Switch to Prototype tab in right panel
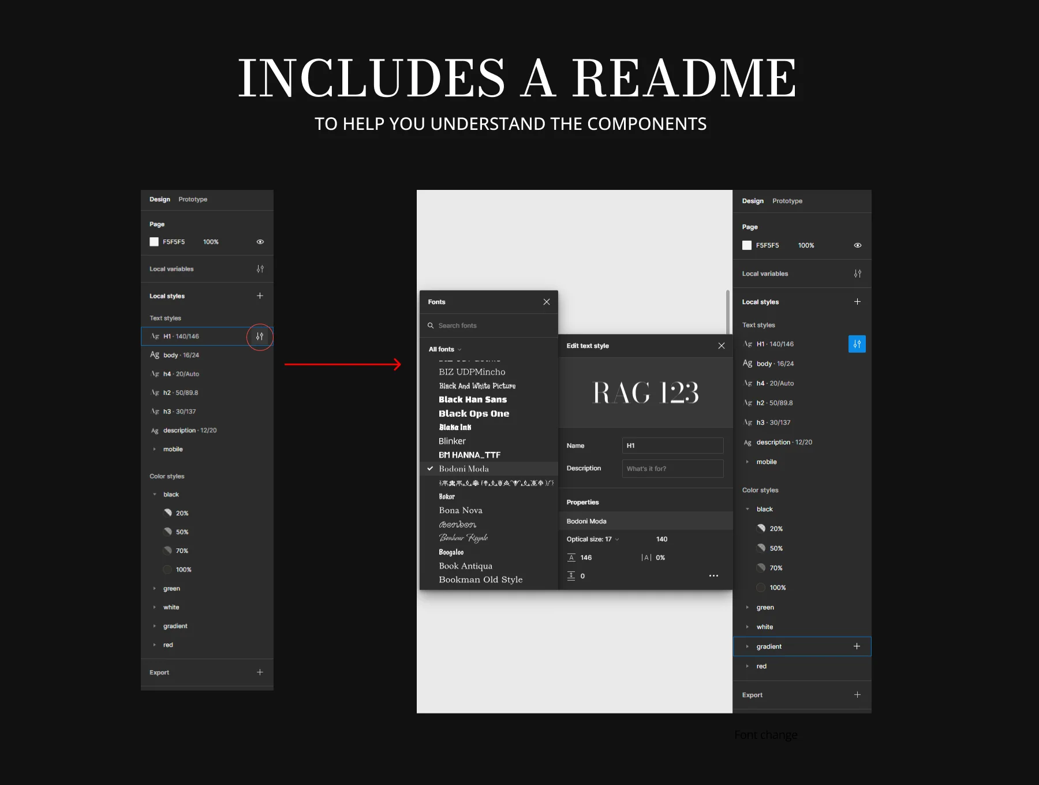The width and height of the screenshot is (1039, 785). click(x=787, y=201)
